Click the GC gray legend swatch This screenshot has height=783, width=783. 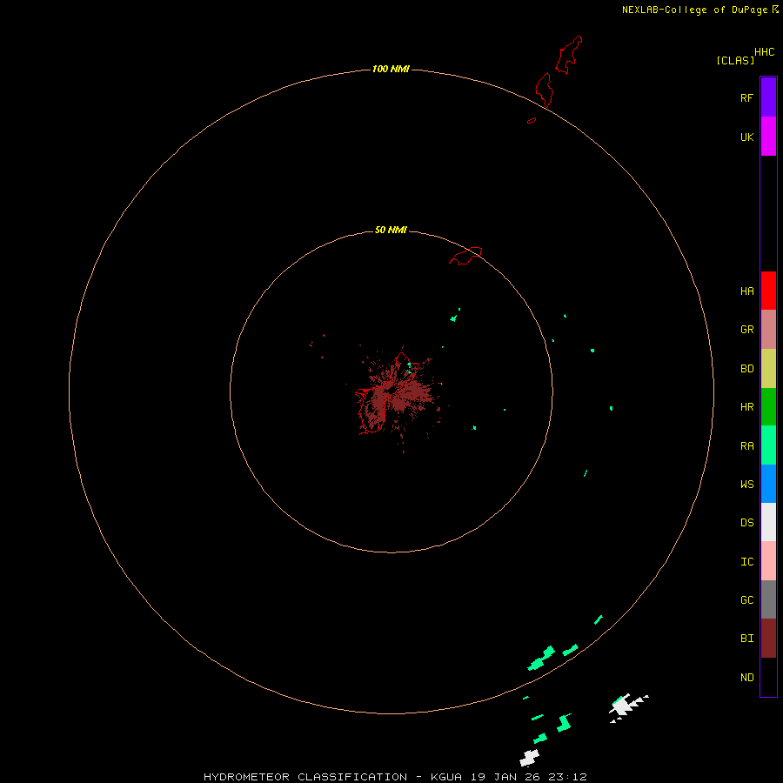pyautogui.click(x=768, y=599)
